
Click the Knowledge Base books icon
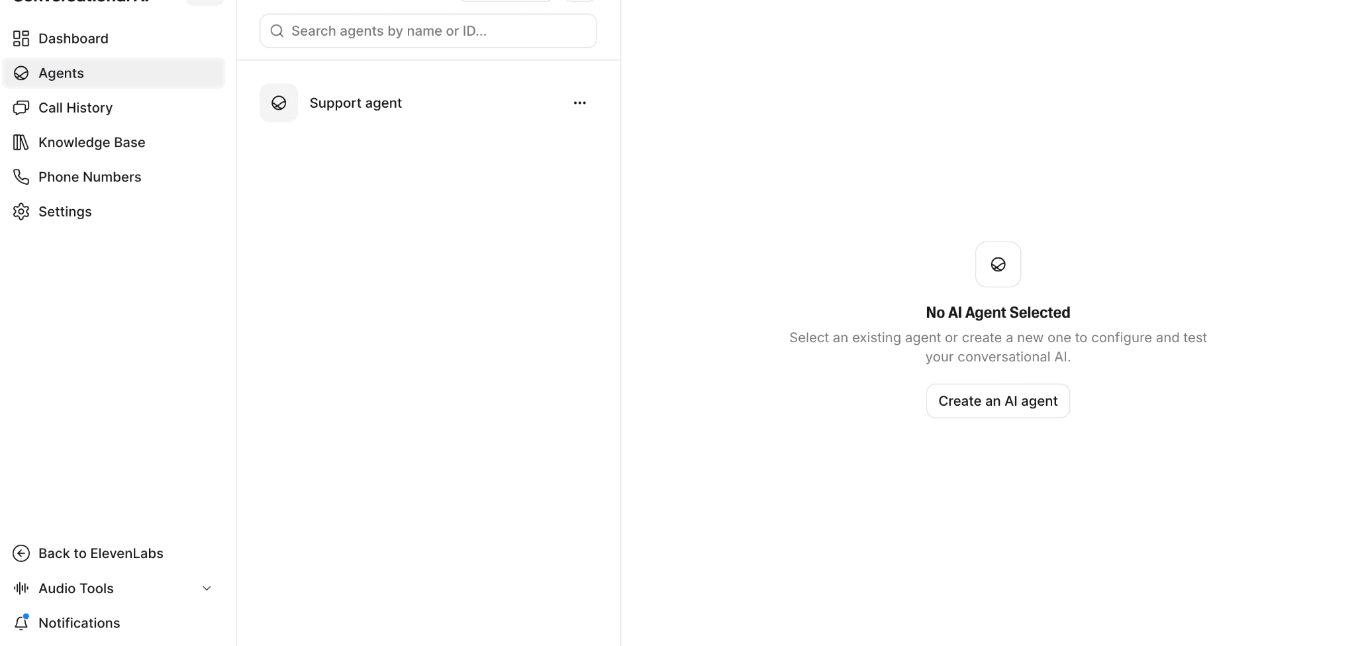[21, 142]
